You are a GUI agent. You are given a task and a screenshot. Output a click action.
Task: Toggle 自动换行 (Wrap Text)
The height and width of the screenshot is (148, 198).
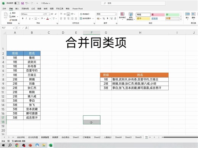click(85, 14)
